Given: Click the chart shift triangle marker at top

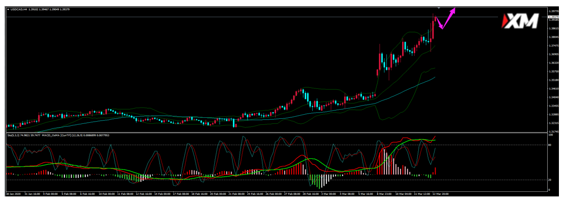Looking at the screenshot, I should click(439, 8).
